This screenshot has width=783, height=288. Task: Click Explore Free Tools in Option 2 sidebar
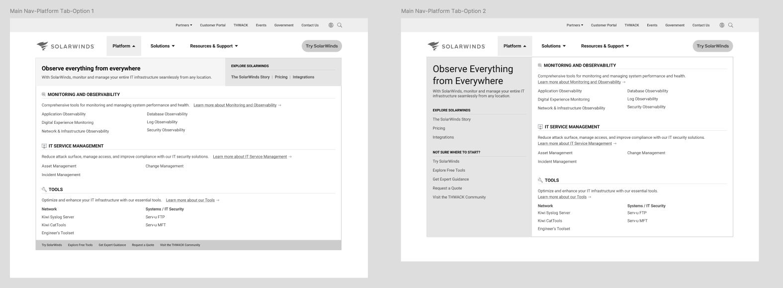pos(449,170)
